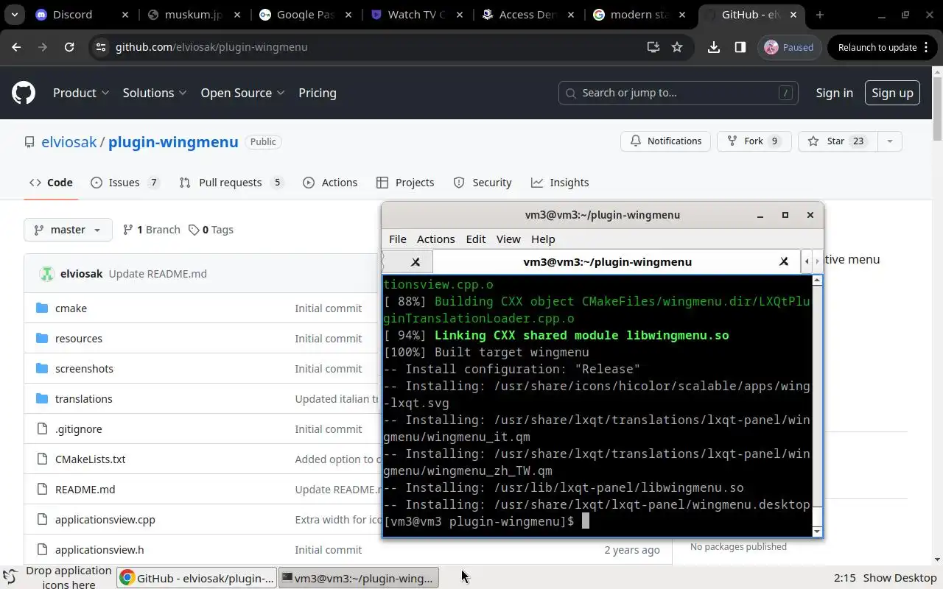This screenshot has height=589, width=943.
Task: Open tab search dropdown arrow
Action: 15,15
